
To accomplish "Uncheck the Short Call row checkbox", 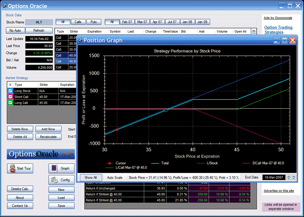I will point(10,97).
